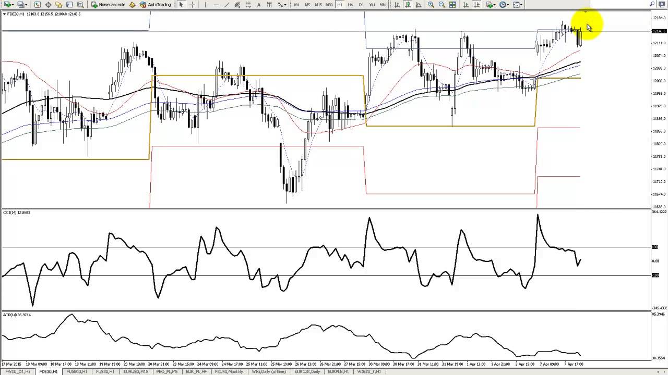Switch to the FW20_O1,H1 chart tab
The height and width of the screenshot is (375, 668).
[17, 372]
